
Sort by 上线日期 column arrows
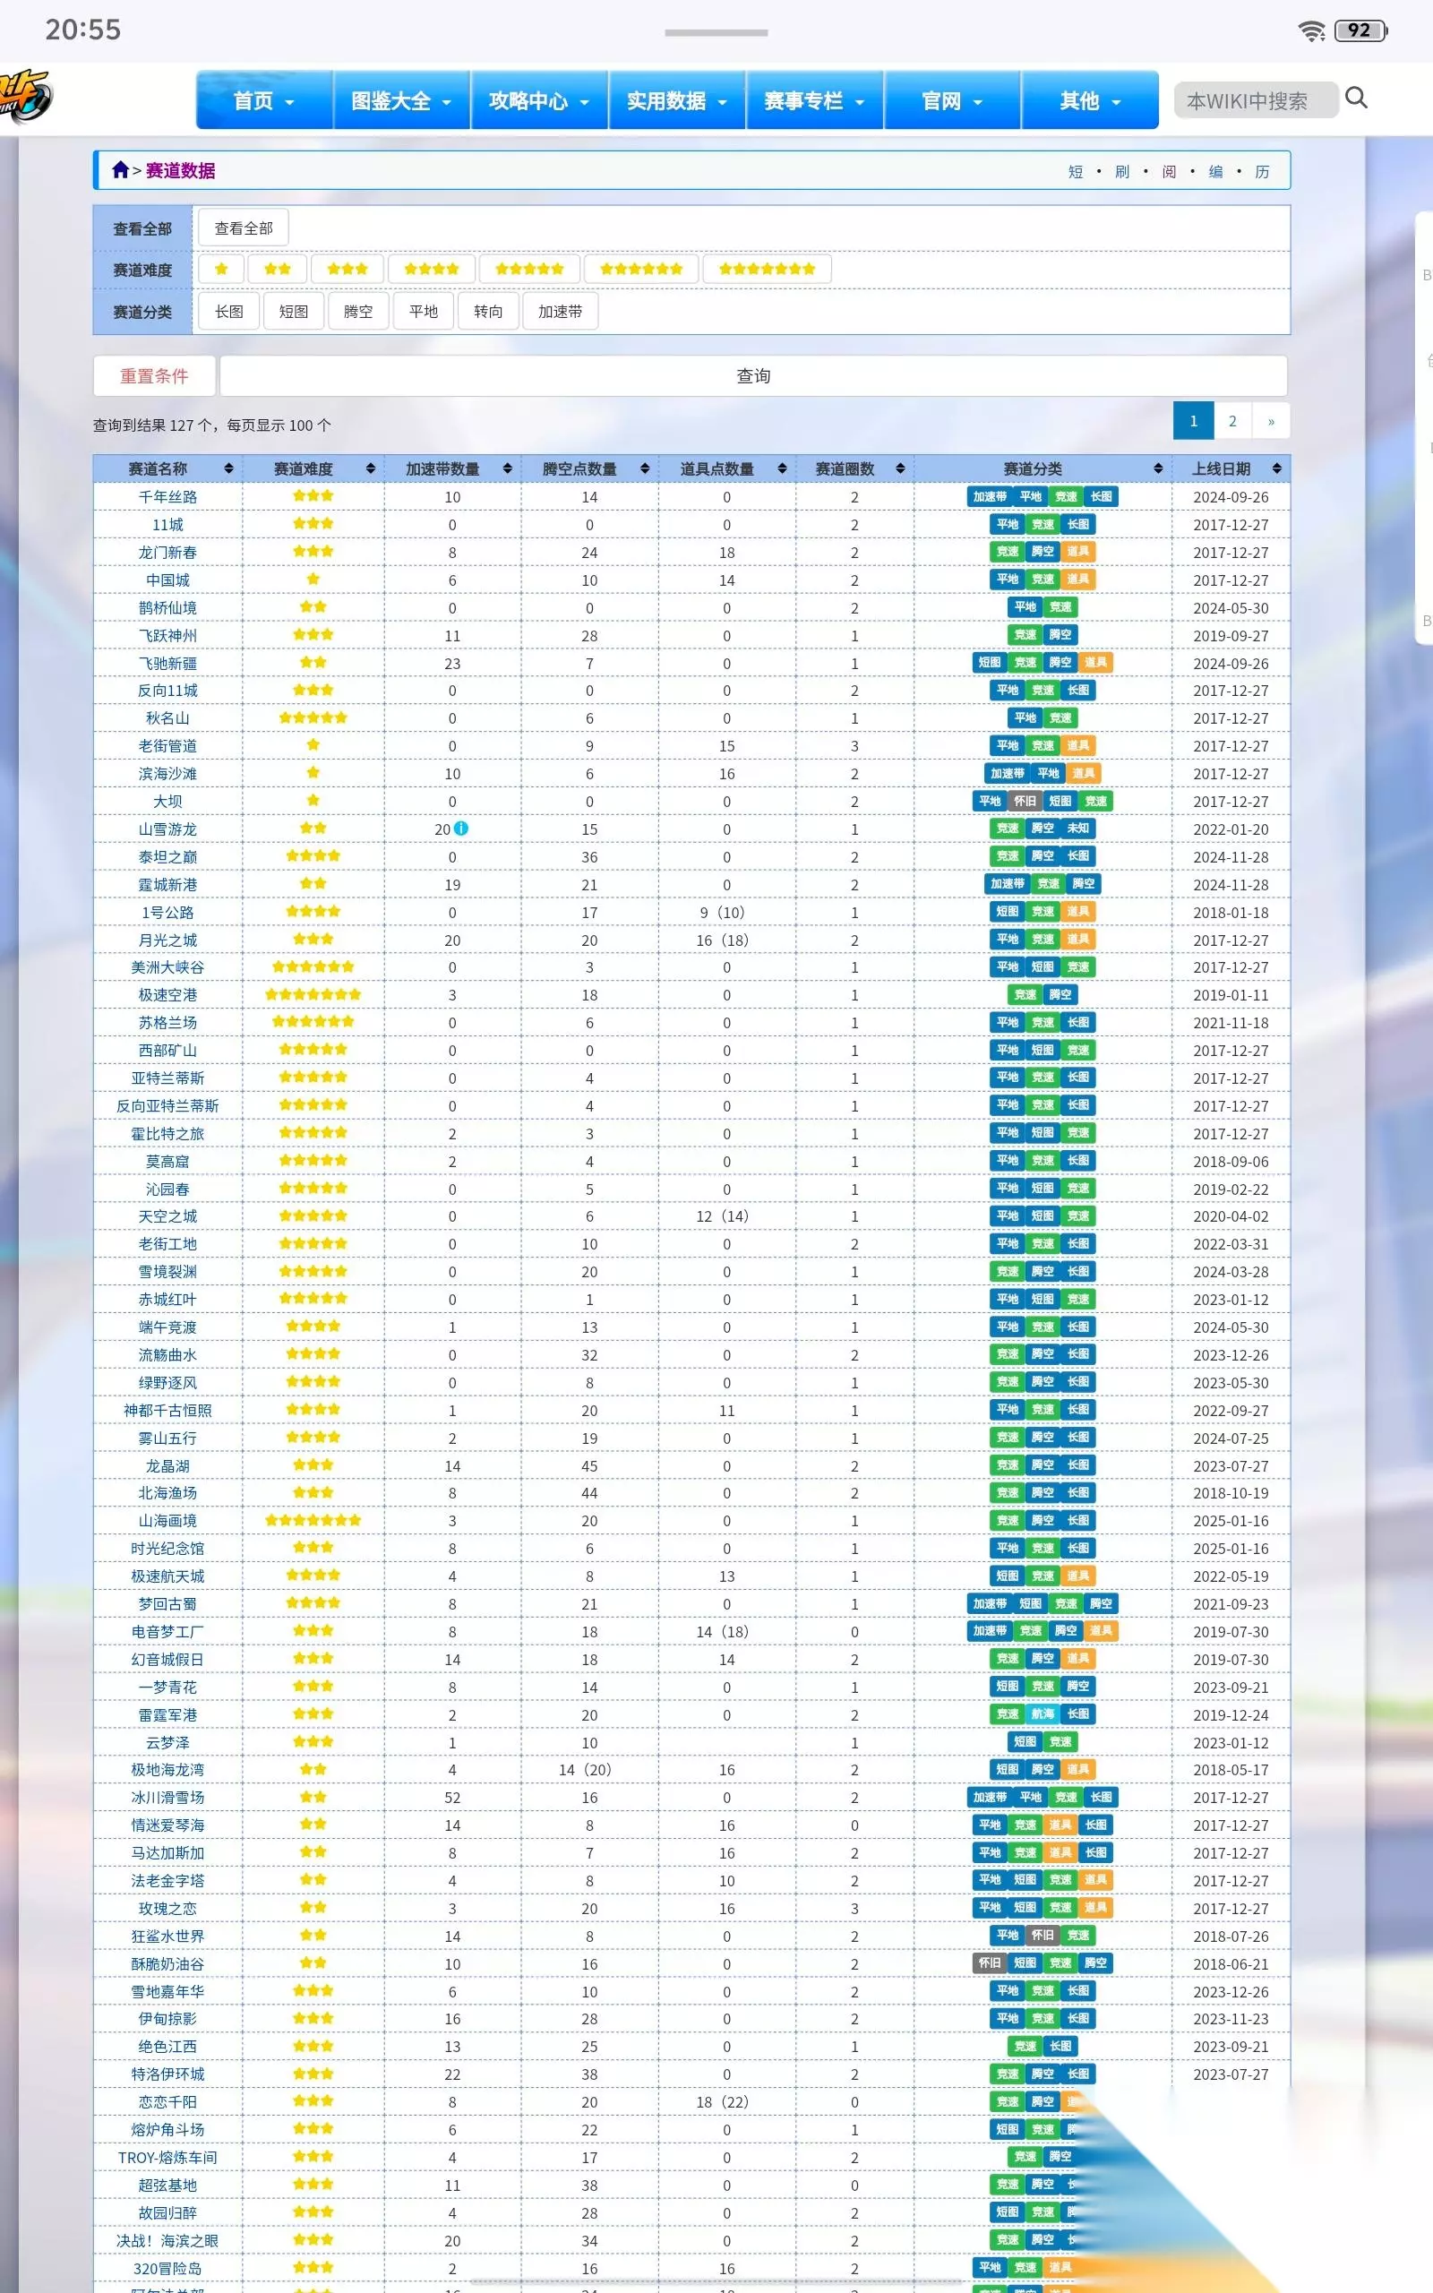pos(1276,469)
